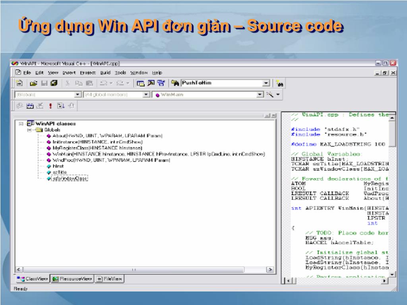The width and height of the screenshot is (407, 305).
Task: Click the Paste clipboard icon
Action: [89, 83]
